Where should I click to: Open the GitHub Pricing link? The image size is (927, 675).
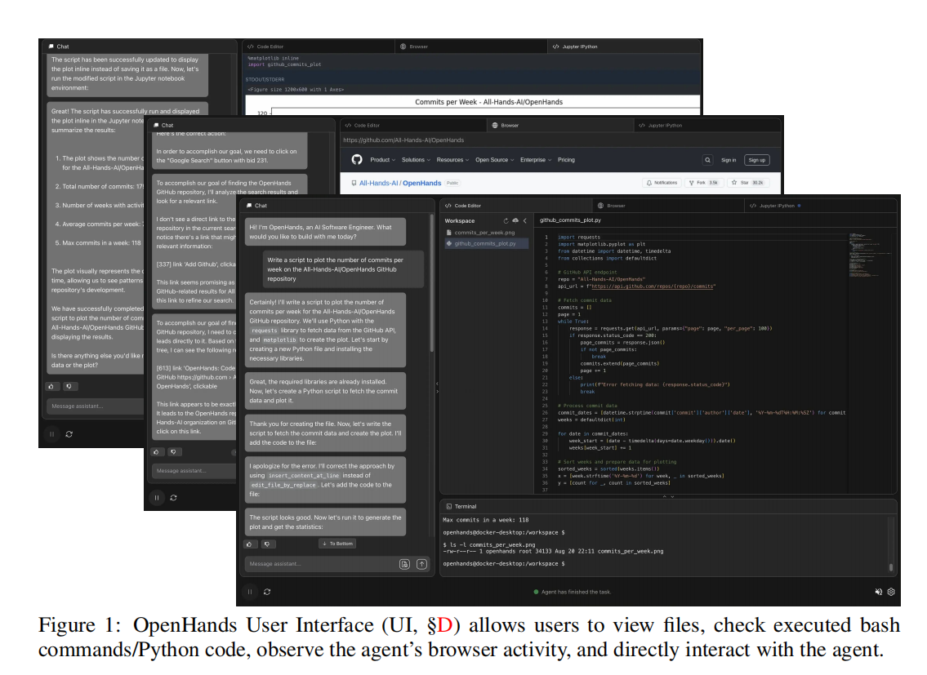(566, 160)
